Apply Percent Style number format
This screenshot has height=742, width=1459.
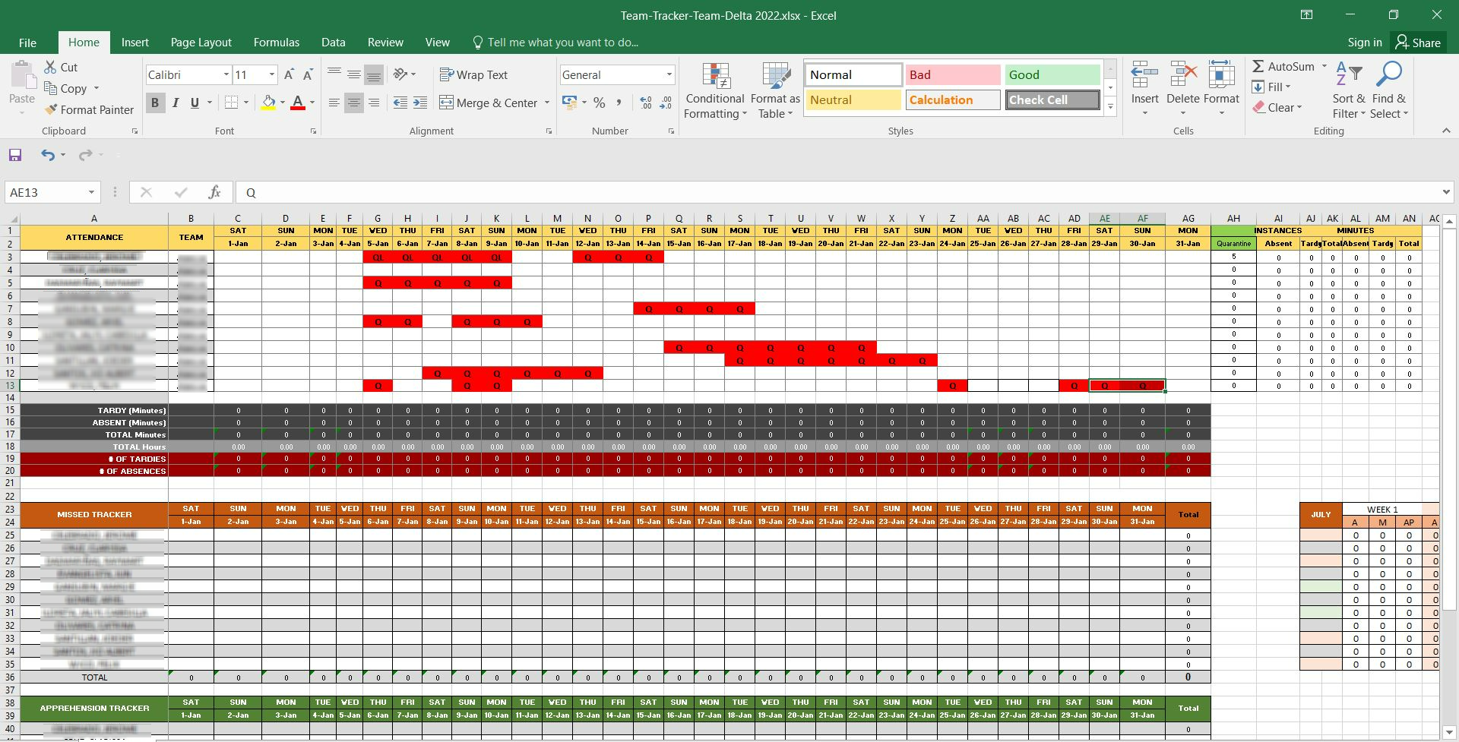coord(600,103)
